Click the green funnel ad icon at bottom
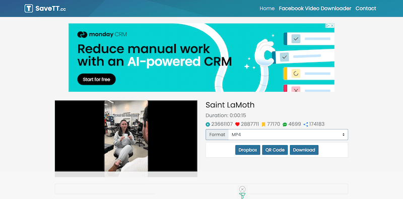Screen dimensions: 403x199 click(x=242, y=195)
